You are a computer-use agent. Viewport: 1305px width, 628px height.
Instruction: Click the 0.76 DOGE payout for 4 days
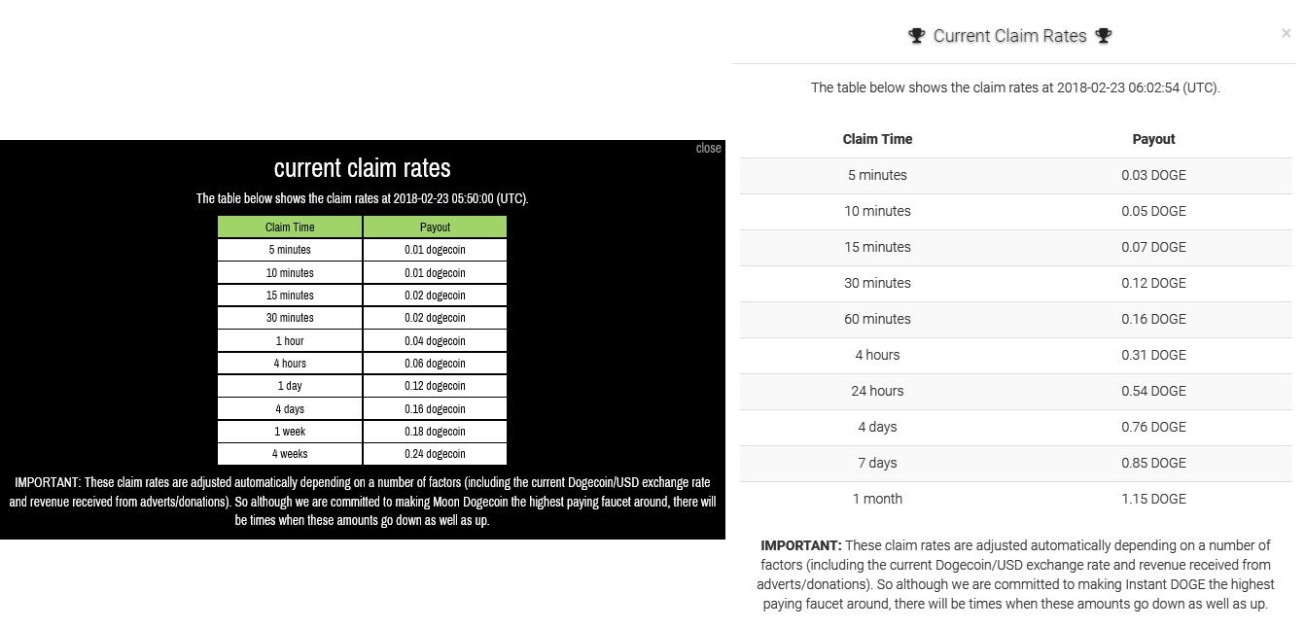tap(1153, 427)
